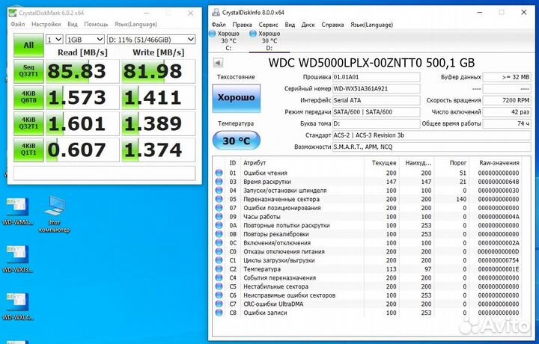Click status dot for CRC-ошибки UltraDMA
The width and height of the screenshot is (539, 344).
(x=219, y=304)
